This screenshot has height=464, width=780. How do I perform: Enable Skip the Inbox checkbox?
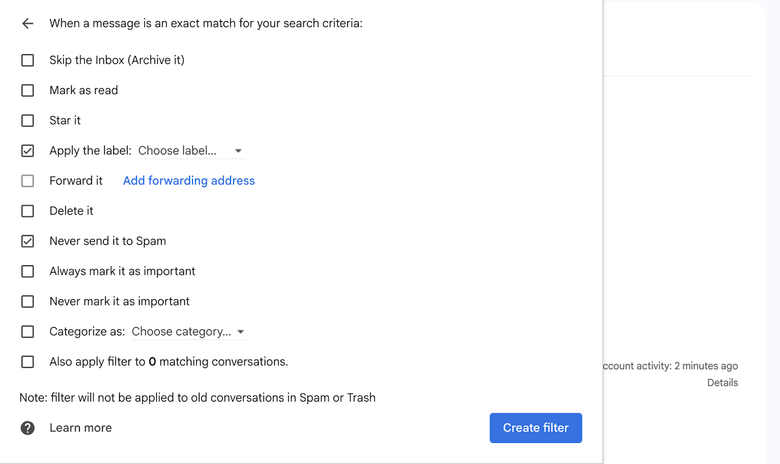[x=28, y=60]
